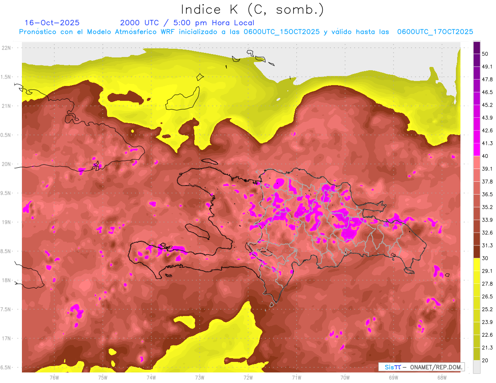Click the 76W longitude axis label
Viewport: 496px width, 383px height.
tap(54, 378)
